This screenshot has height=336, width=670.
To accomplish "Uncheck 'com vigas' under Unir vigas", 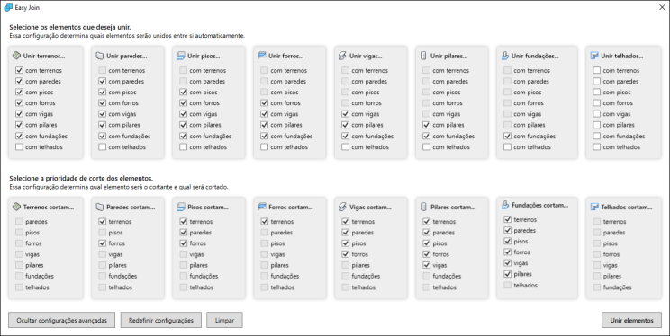I will coord(345,114).
